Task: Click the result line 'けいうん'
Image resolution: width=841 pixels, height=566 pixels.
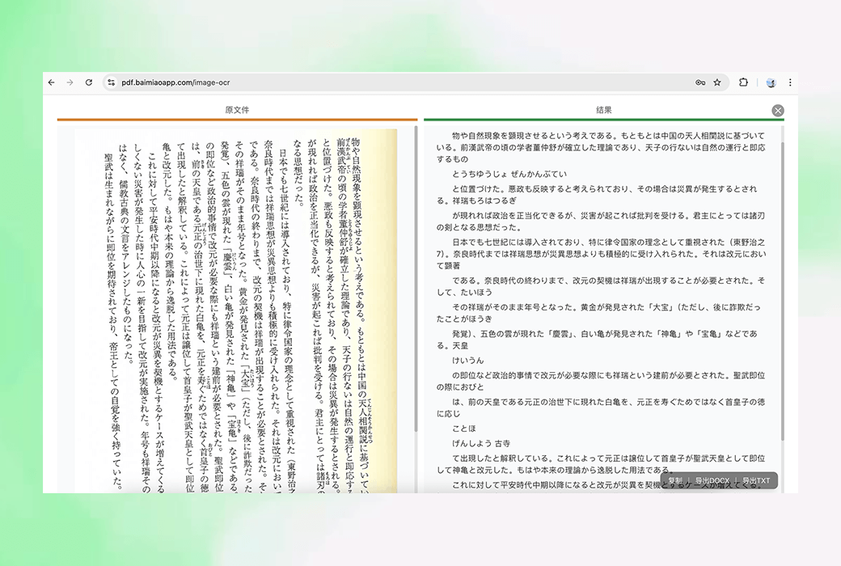Action: [x=467, y=360]
